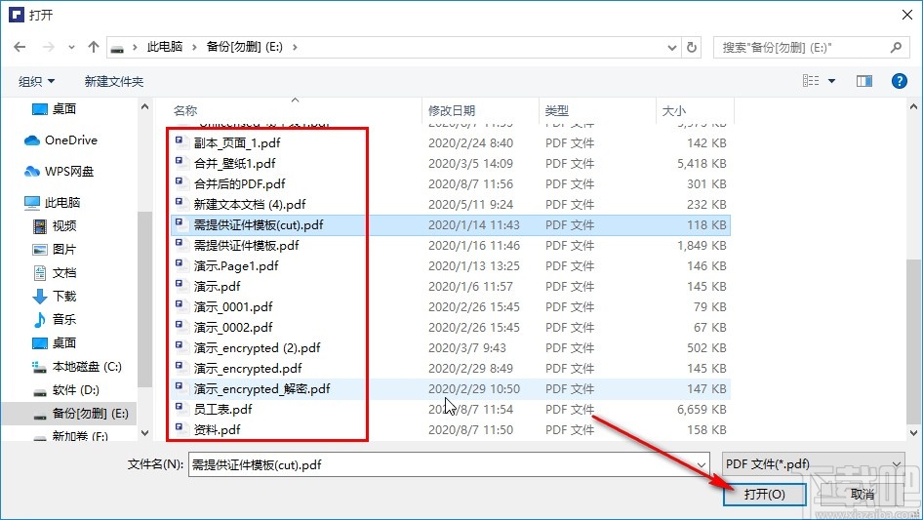Select file 演示.Page1.pdf
The width and height of the screenshot is (923, 520).
(x=236, y=266)
